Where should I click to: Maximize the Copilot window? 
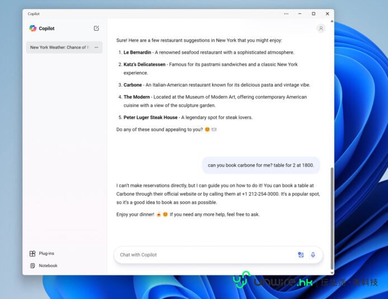[x=313, y=13]
